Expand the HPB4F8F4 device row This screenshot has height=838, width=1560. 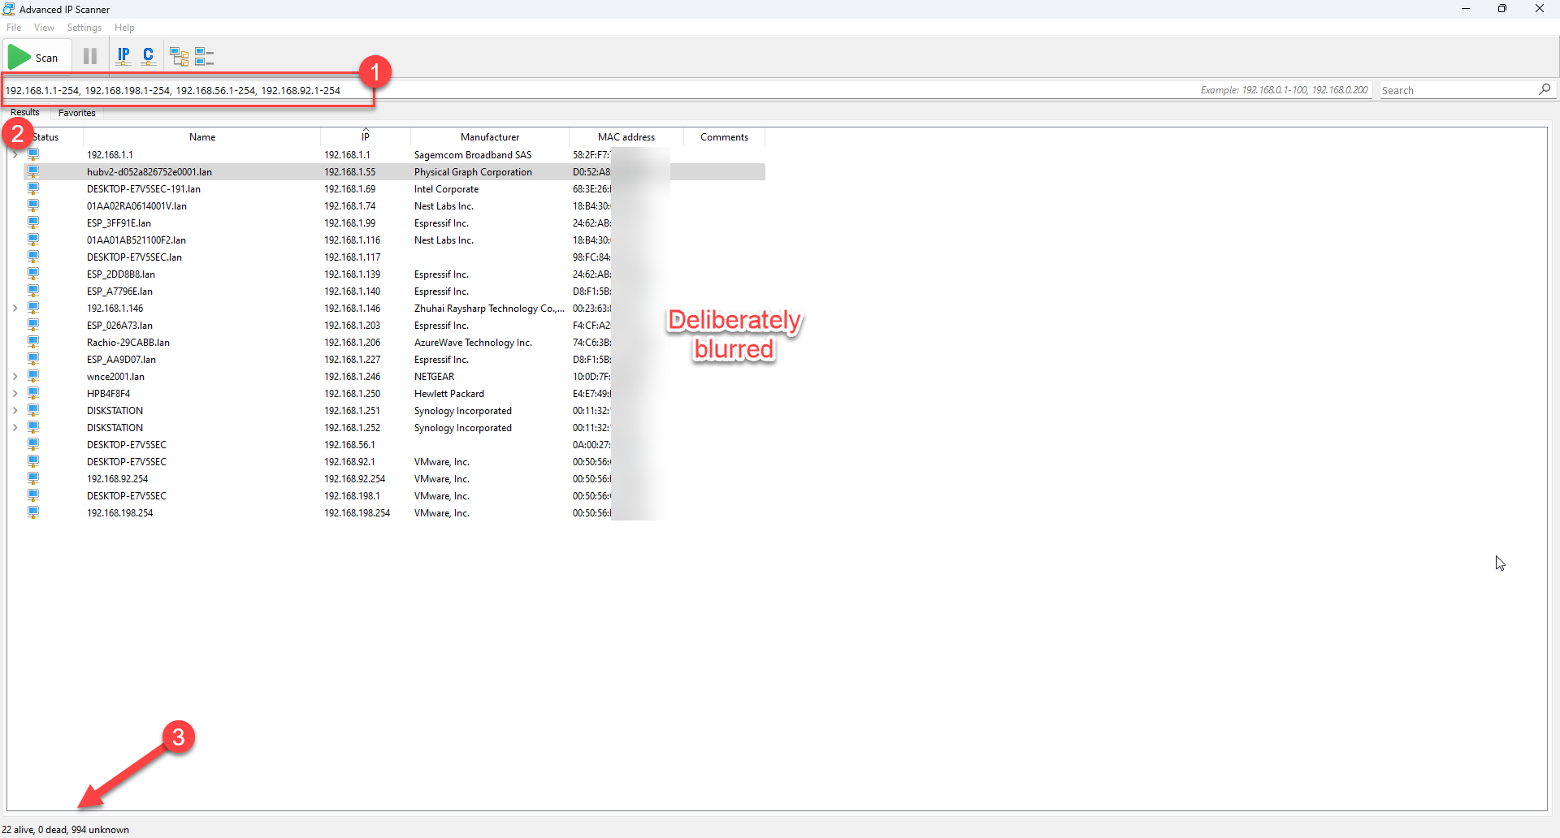click(x=15, y=394)
